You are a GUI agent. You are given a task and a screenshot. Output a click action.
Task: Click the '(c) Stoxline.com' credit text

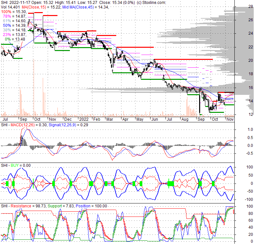[151, 3]
